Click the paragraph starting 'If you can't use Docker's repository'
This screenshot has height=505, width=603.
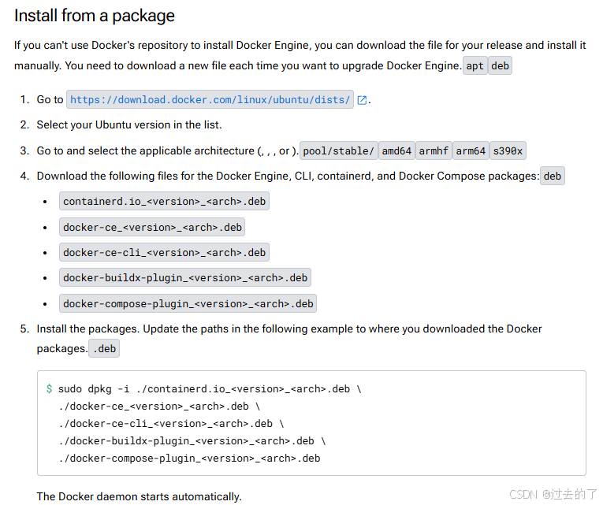click(x=300, y=56)
